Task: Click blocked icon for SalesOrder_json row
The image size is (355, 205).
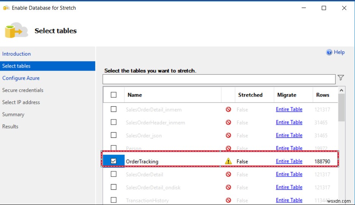Action: pyautogui.click(x=228, y=135)
